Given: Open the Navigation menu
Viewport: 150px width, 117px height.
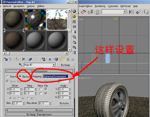Looking at the screenshot, I should pos(19,6).
